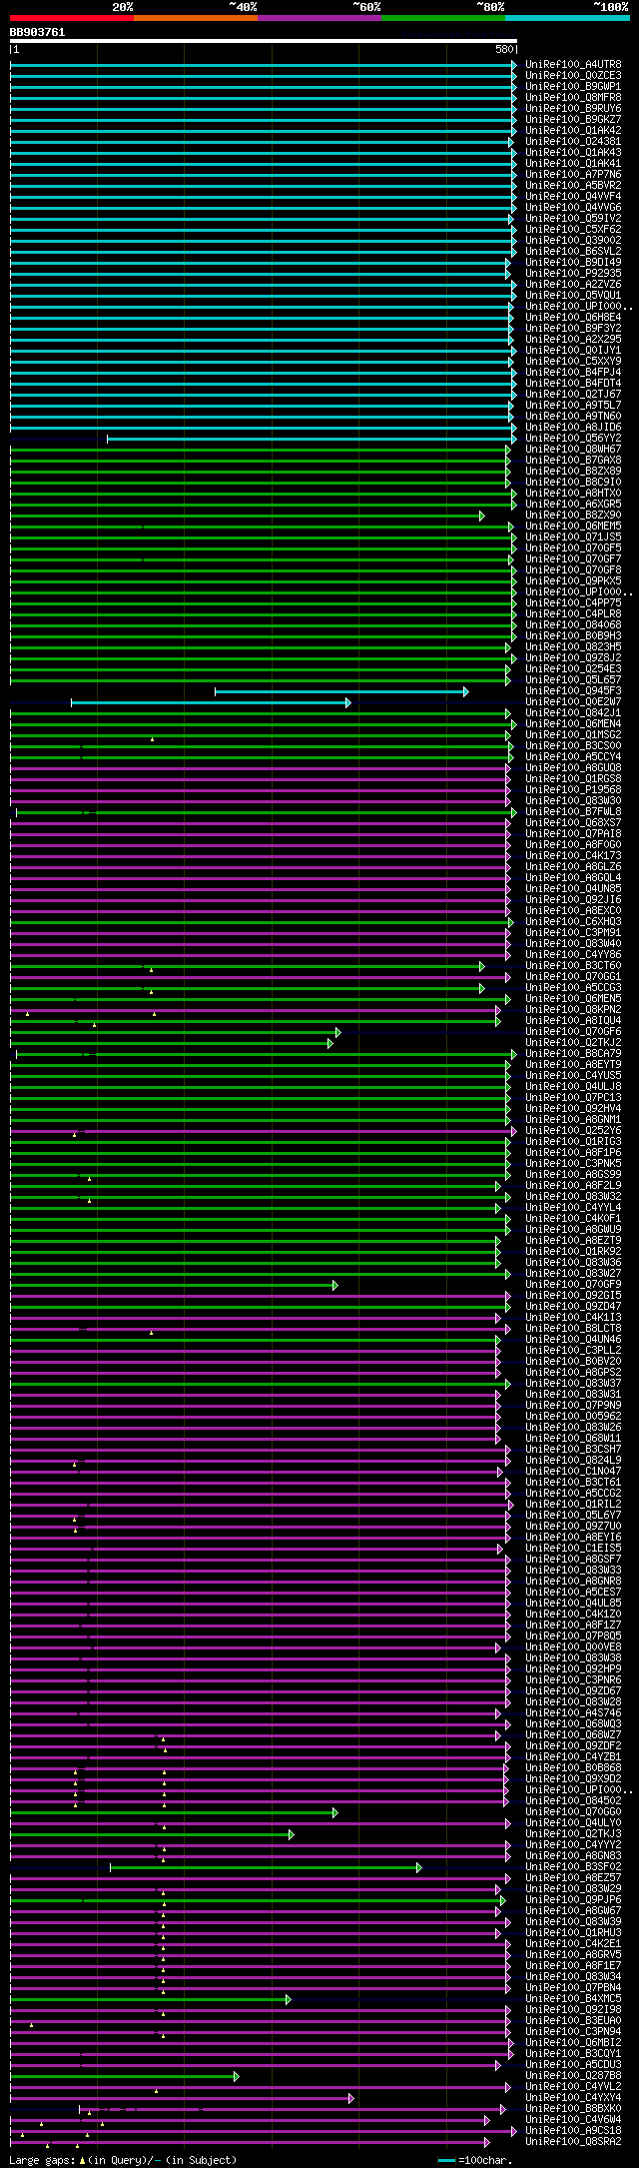Select label UniRef100_B7FWL8
The image size is (639, 2168).
(x=573, y=812)
